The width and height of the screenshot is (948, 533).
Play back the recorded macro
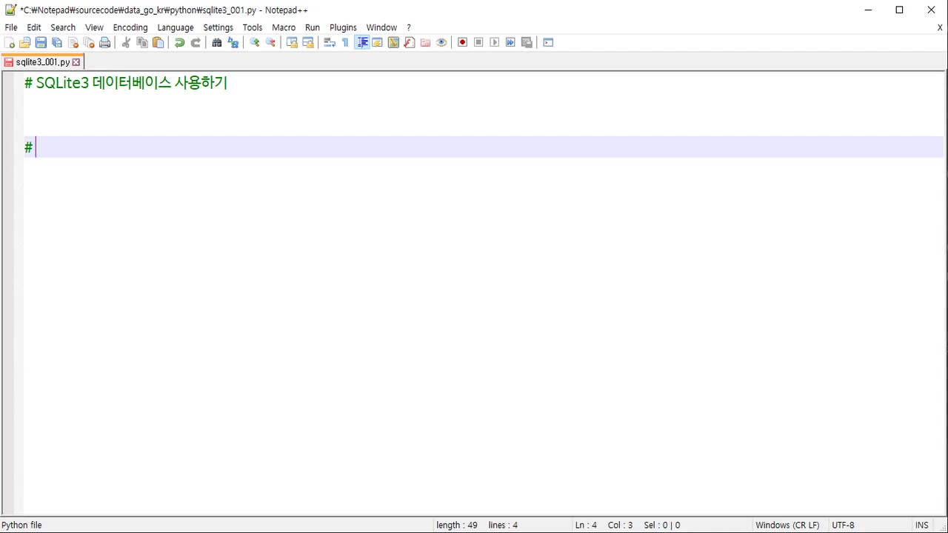coord(495,43)
